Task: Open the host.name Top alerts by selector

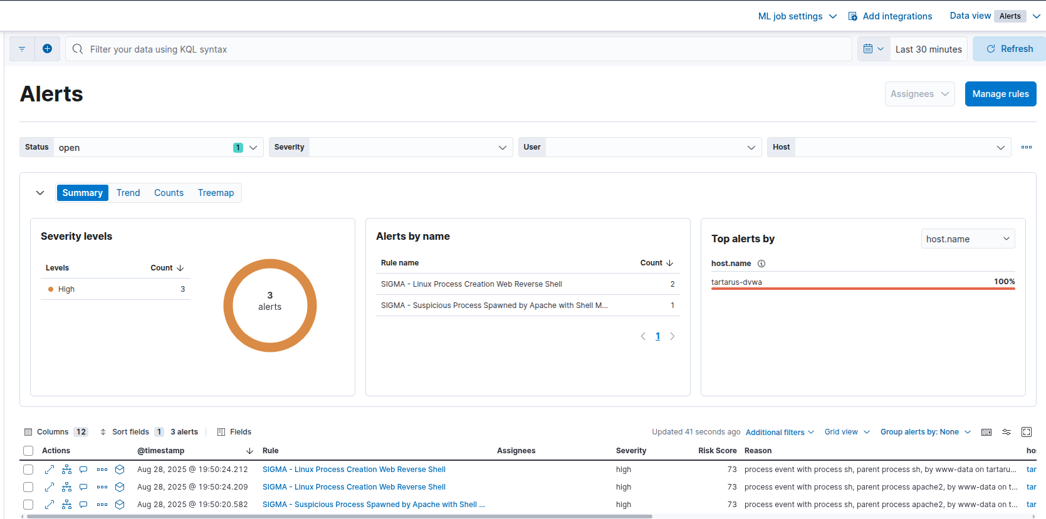Action: click(x=968, y=239)
